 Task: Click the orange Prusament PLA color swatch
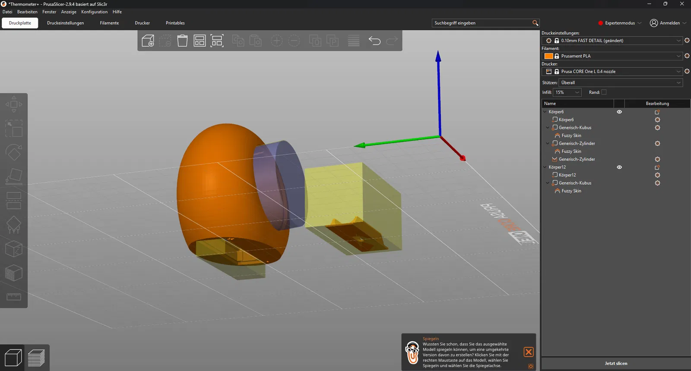[548, 56]
